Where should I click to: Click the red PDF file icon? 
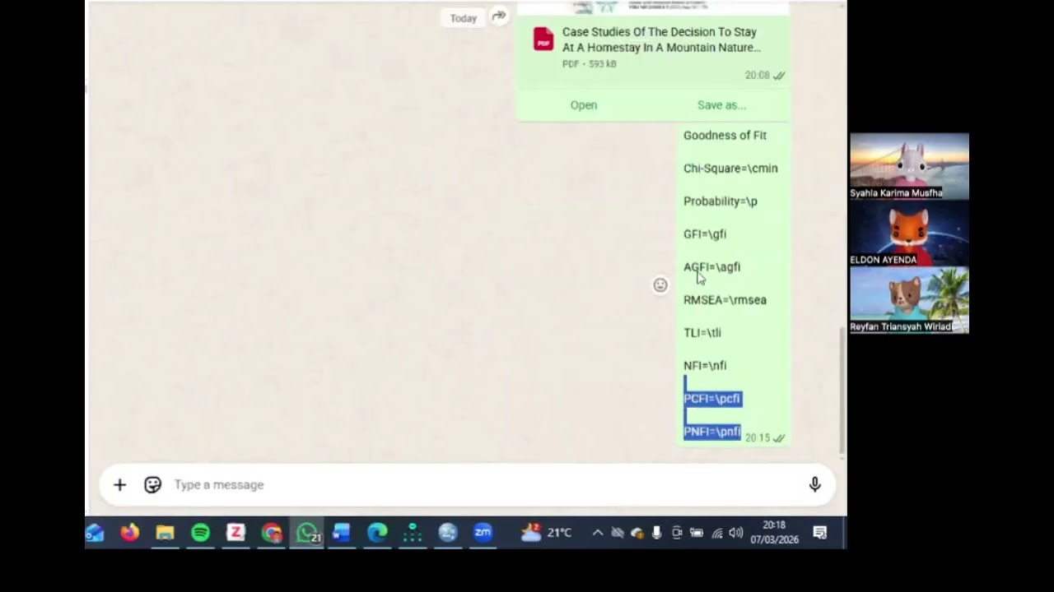[x=543, y=39]
